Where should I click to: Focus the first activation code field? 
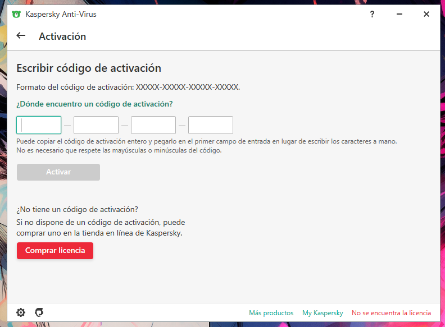pyautogui.click(x=39, y=125)
